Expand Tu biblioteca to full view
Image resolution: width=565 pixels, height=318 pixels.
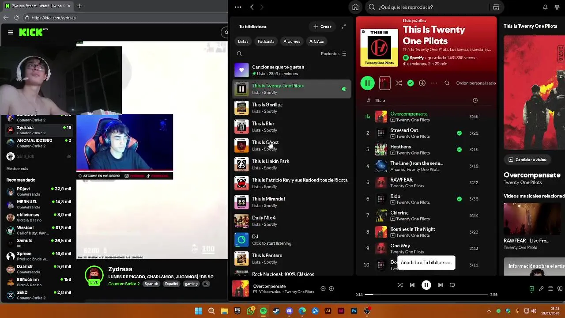343,26
